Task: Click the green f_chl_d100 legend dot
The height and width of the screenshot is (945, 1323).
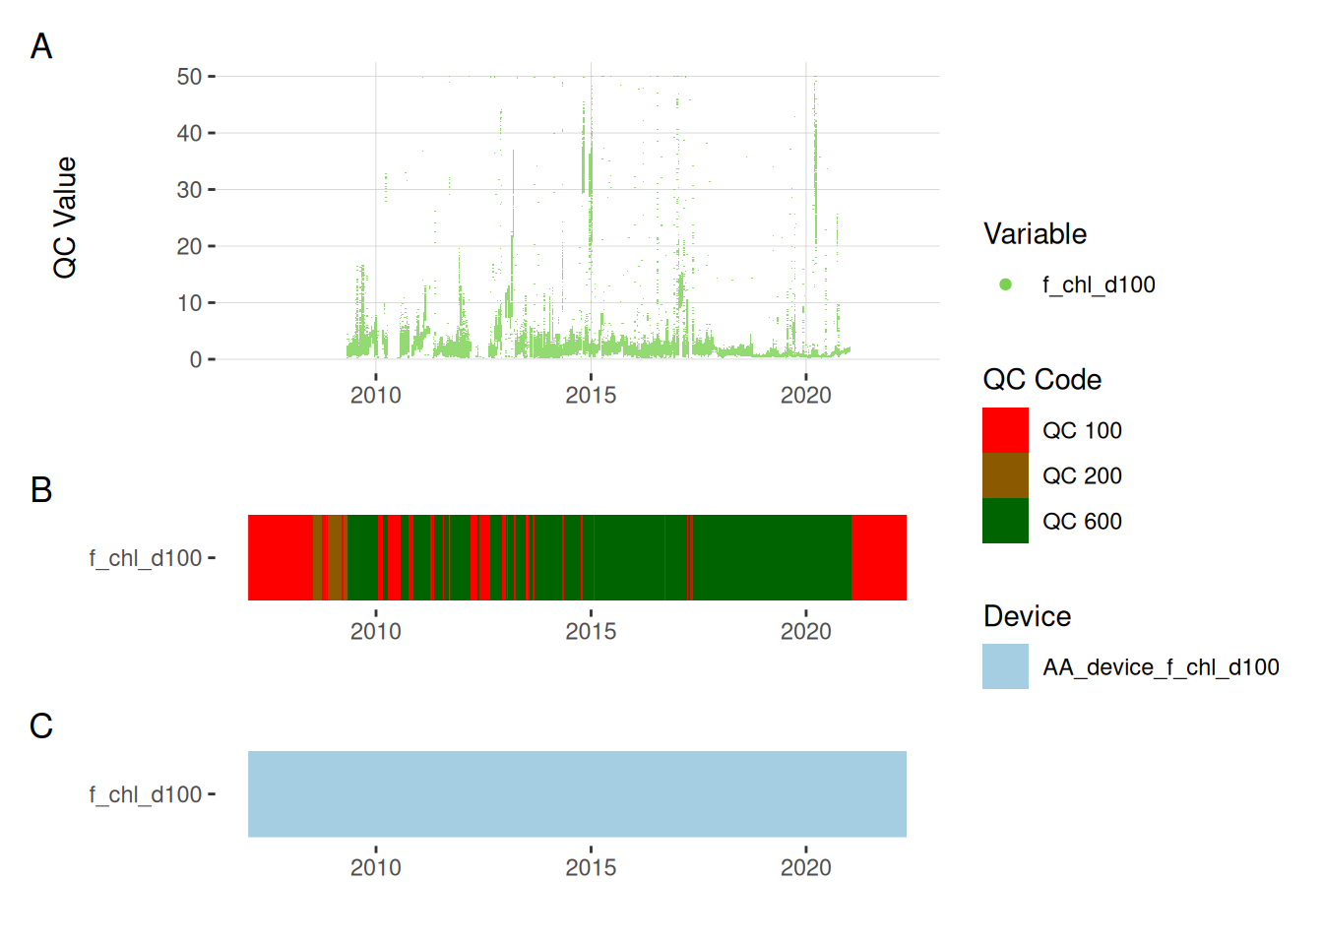Action: (1005, 284)
